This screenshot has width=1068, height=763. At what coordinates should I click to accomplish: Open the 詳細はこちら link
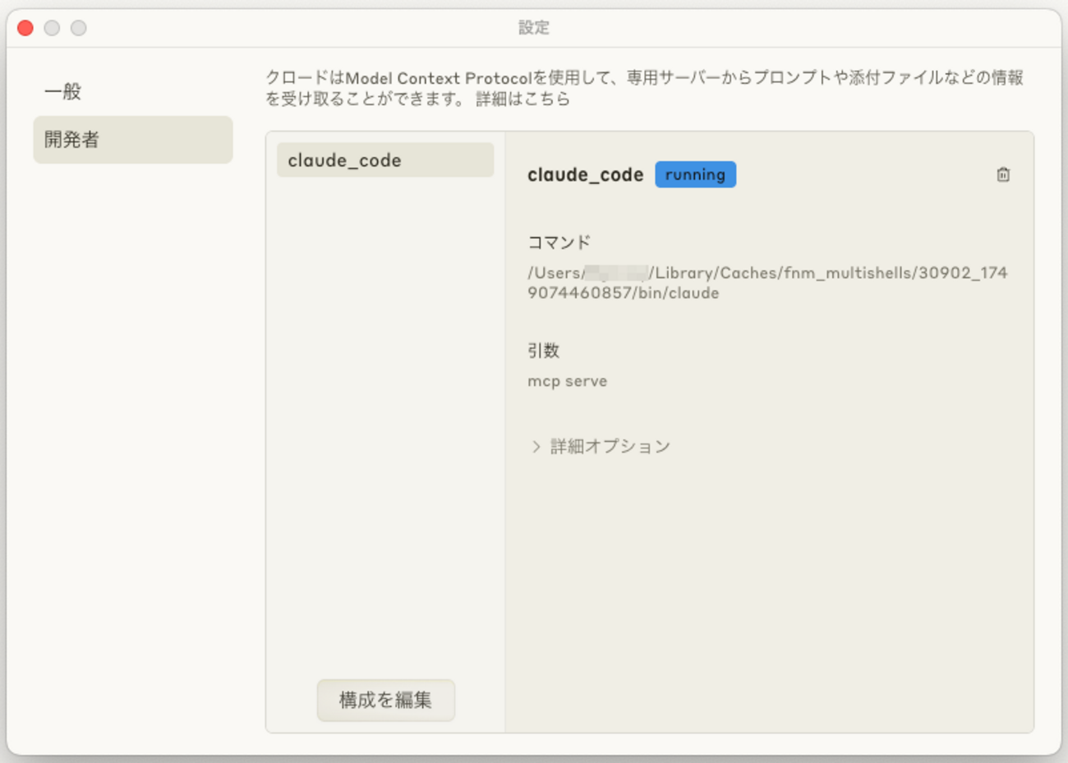tap(523, 99)
